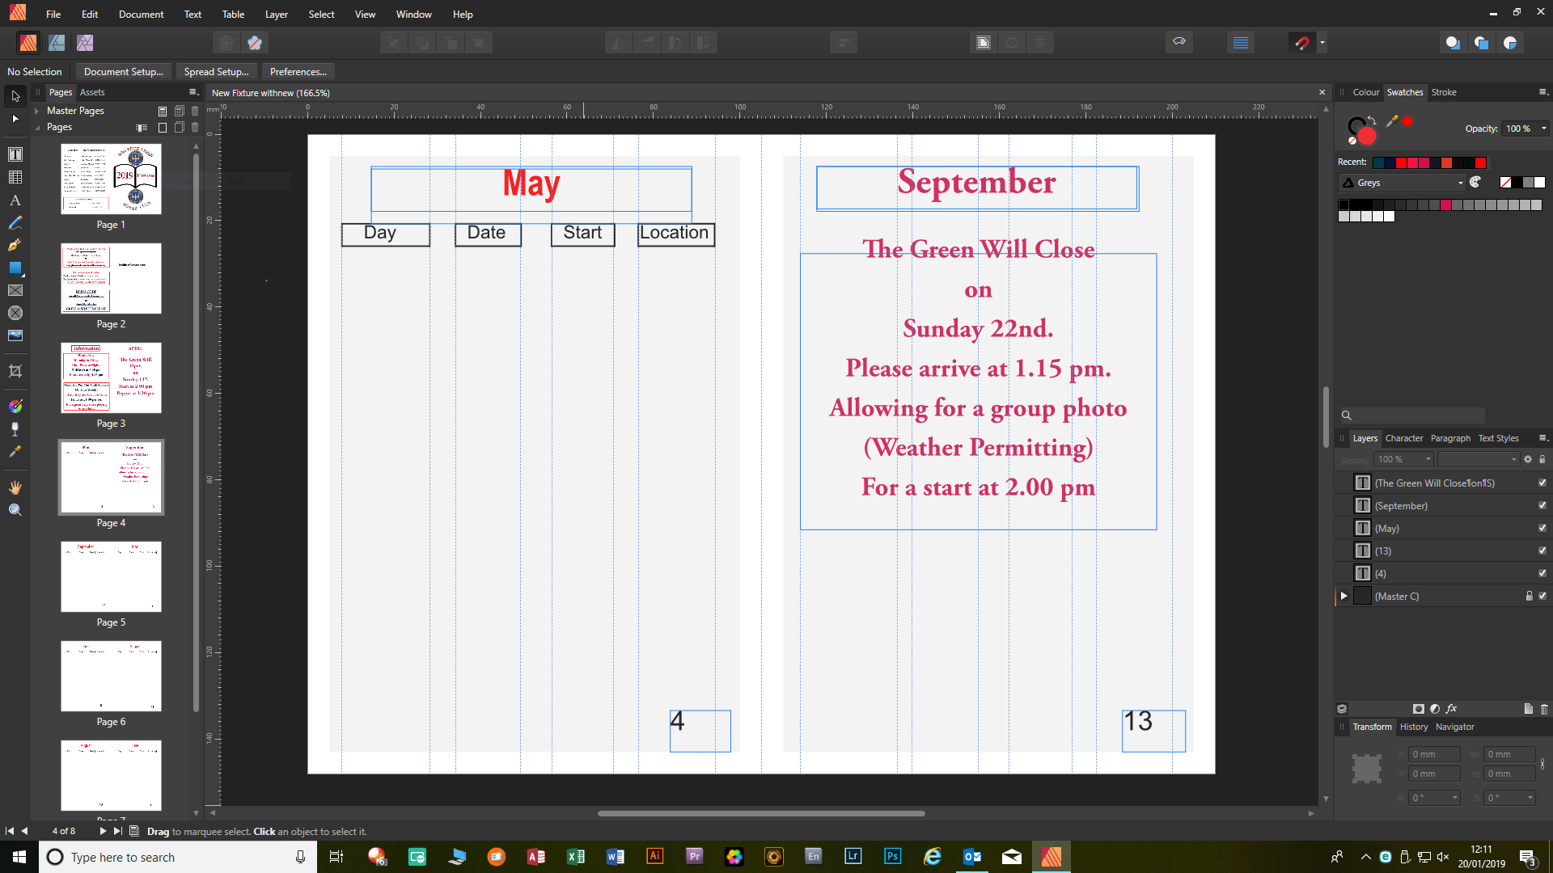Select the Zoom tool
This screenshot has width=1553, height=873.
15,509
